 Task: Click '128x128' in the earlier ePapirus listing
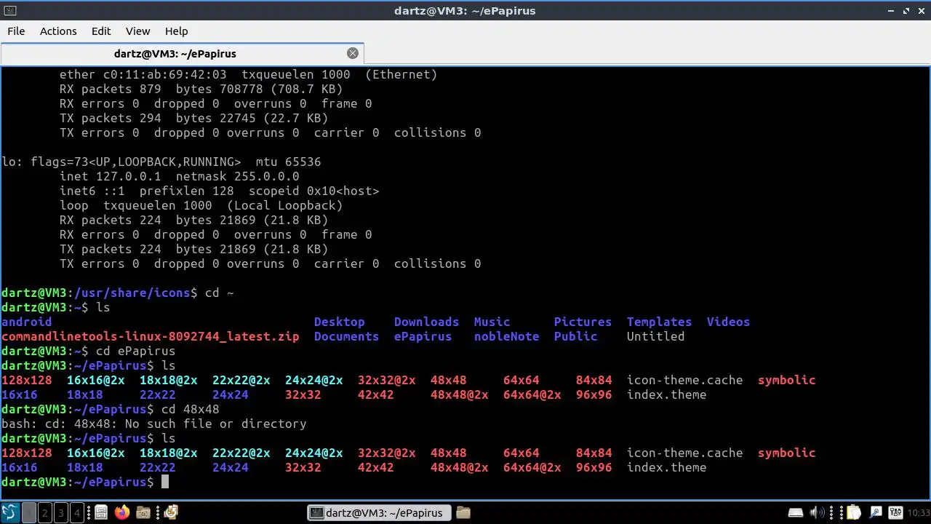pyautogui.click(x=27, y=380)
